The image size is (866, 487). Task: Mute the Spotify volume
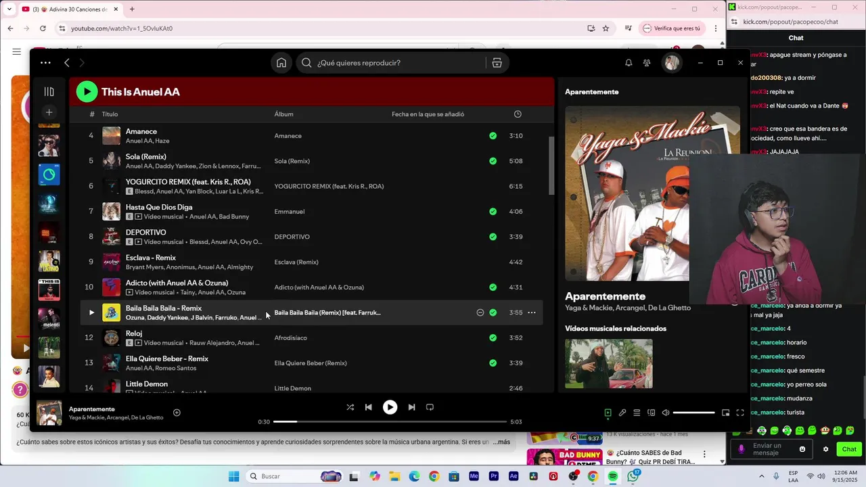(666, 413)
